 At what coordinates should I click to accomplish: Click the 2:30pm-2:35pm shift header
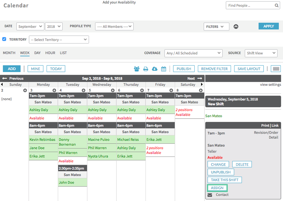pos(72,168)
